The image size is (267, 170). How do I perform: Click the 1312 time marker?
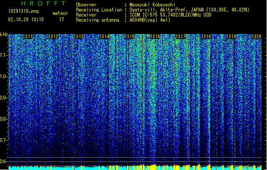point(53,37)
